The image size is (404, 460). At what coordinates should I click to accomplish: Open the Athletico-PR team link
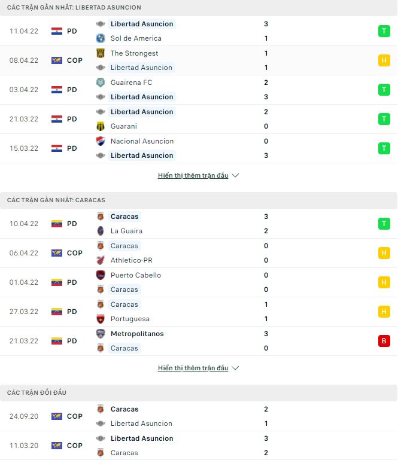(x=133, y=260)
